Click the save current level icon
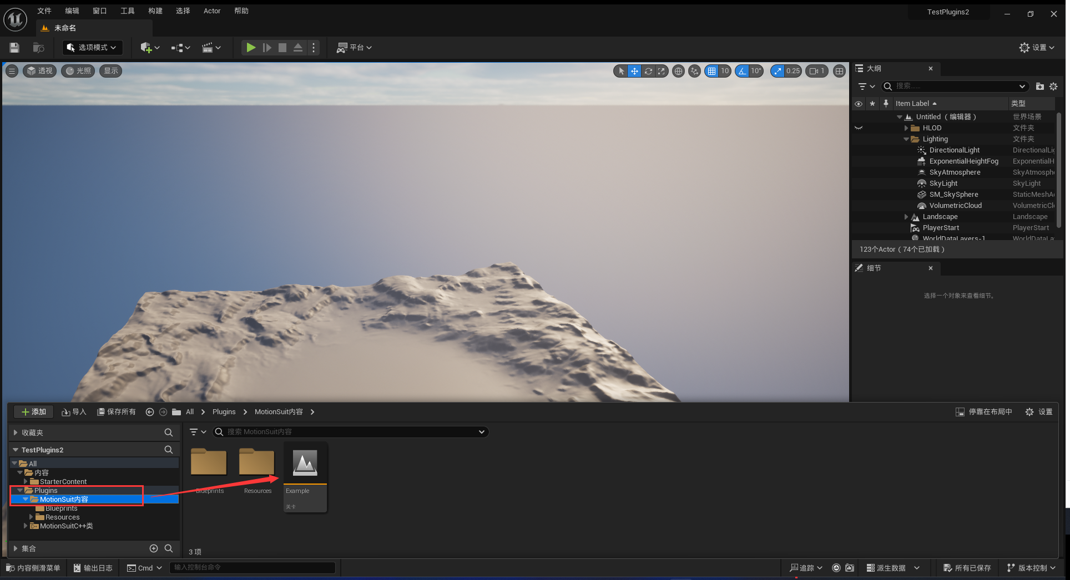Screen dimensions: 1070x580 tap(14, 48)
